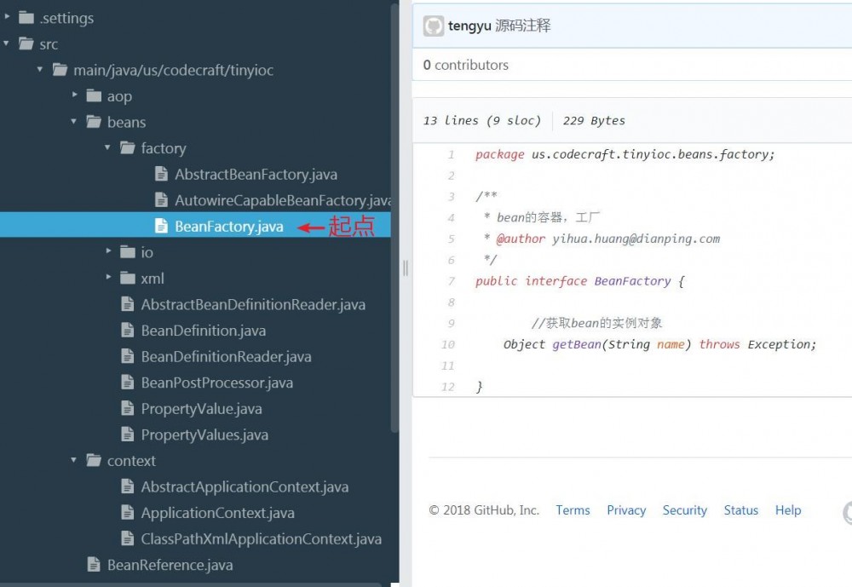Open PropertyValue.java file

point(201,409)
